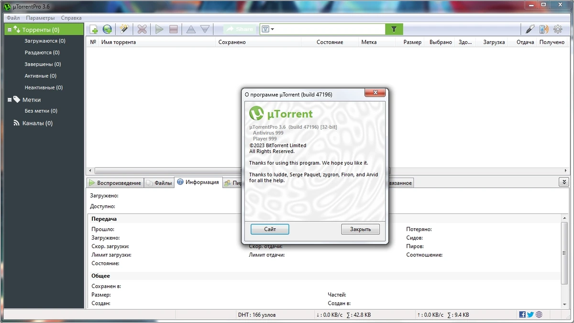Click the RSS icon beside Каналы
Viewport: 574px width, 323px height.
[17, 123]
